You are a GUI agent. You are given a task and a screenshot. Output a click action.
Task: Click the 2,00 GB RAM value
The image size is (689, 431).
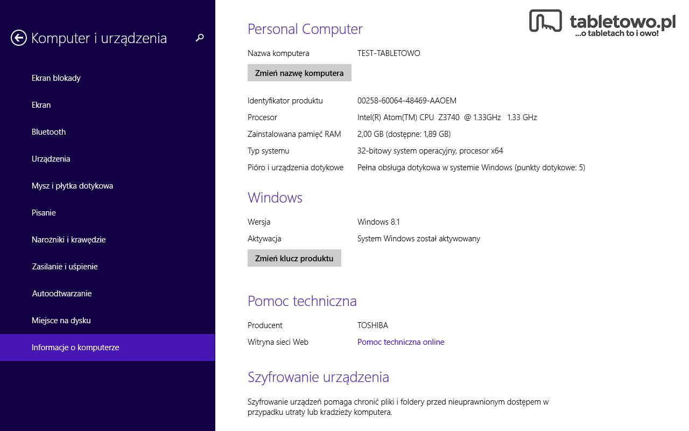point(404,134)
